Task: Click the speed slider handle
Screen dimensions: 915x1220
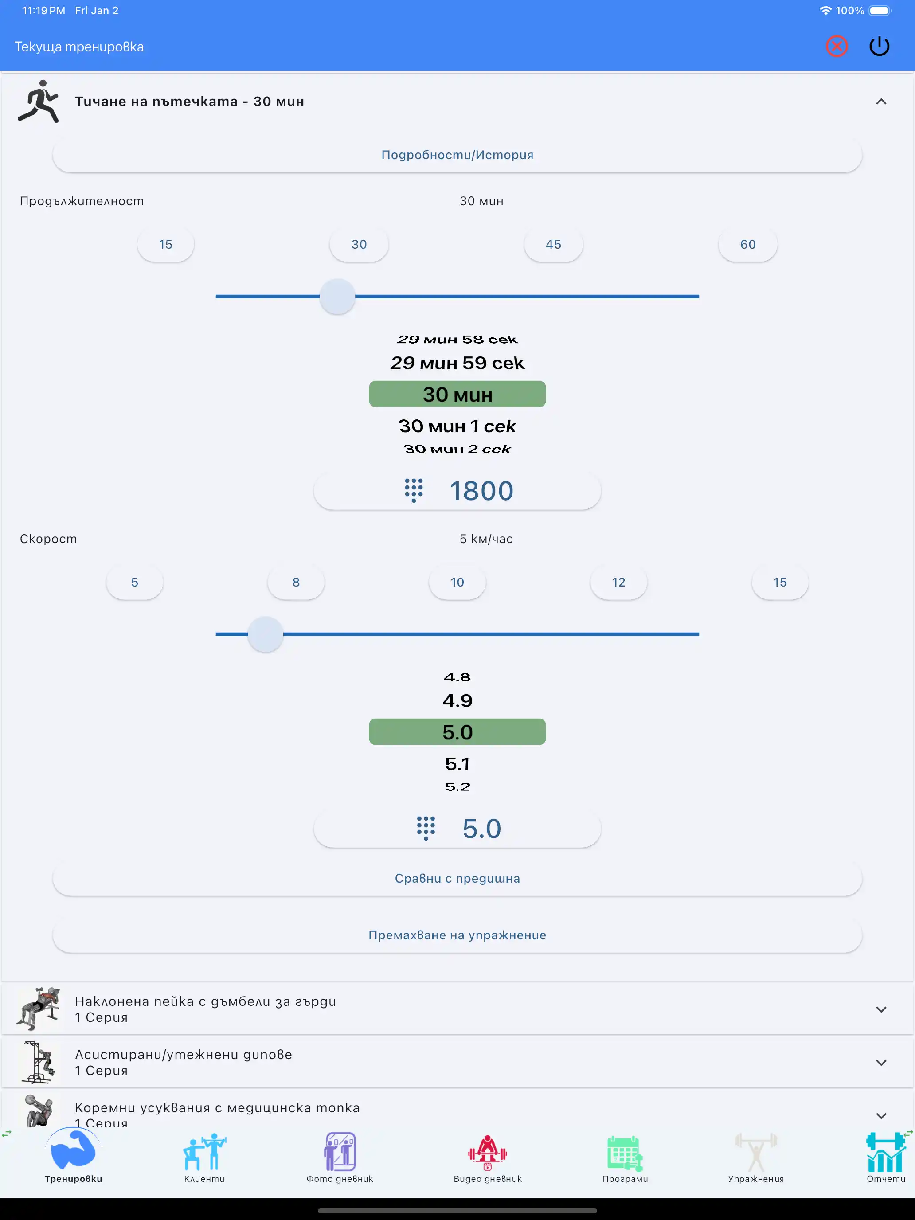Action: click(265, 634)
